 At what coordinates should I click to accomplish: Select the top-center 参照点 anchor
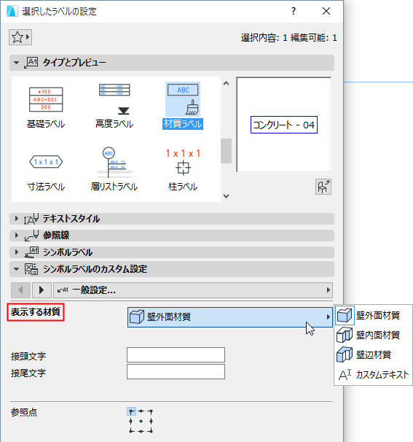pyautogui.click(x=141, y=411)
